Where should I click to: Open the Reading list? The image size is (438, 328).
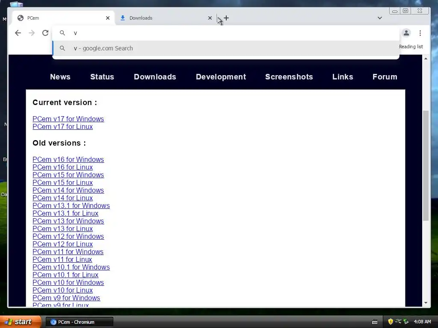pos(411,47)
